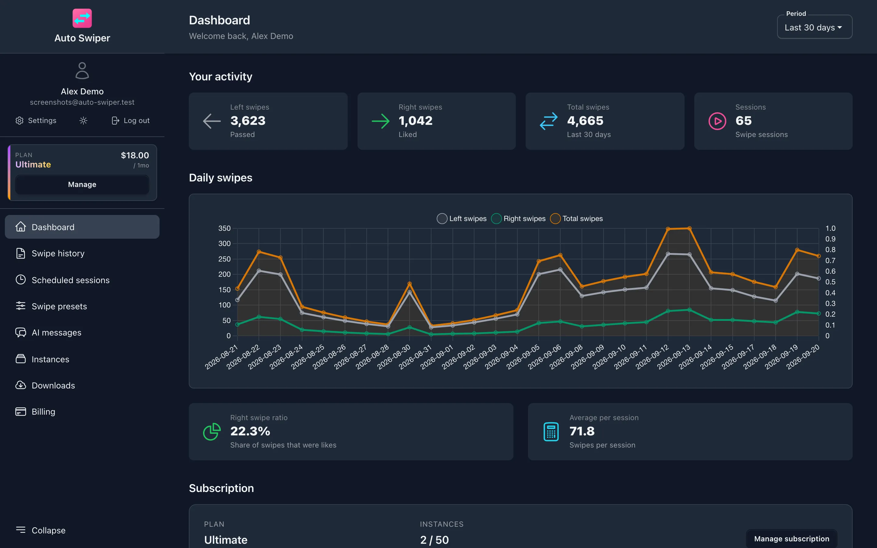Click the 22.3% right swipe ratio value
This screenshot has width=877, height=548.
[250, 431]
